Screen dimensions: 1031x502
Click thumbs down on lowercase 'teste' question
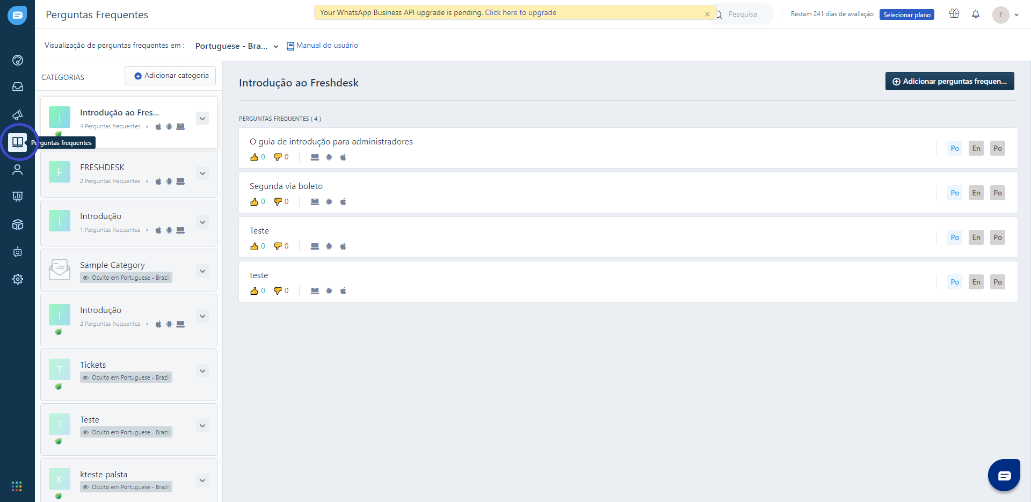coord(278,291)
